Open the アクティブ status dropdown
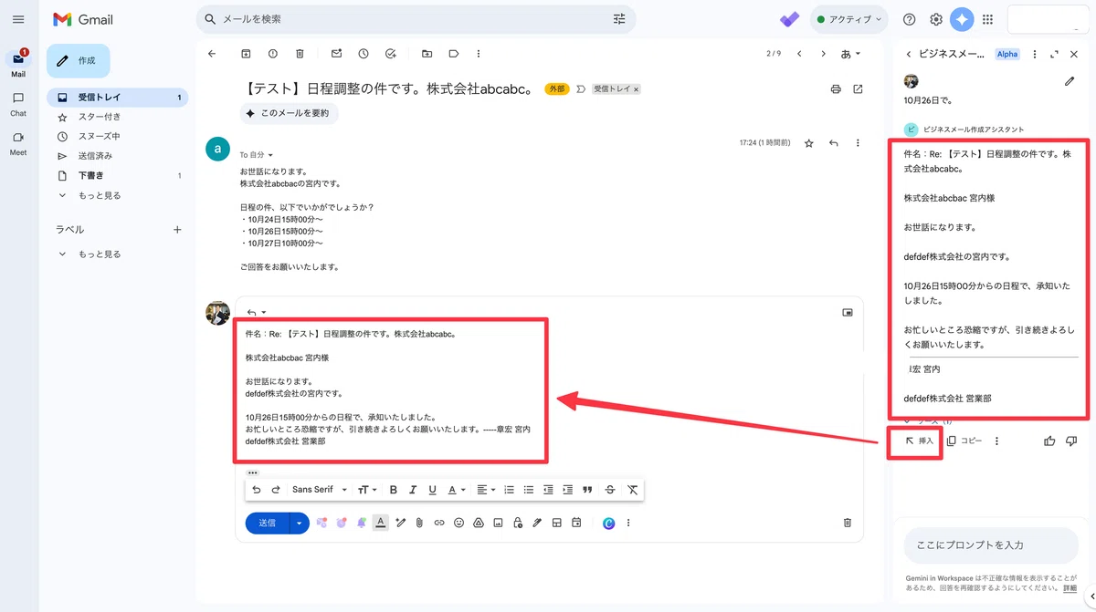 point(848,19)
